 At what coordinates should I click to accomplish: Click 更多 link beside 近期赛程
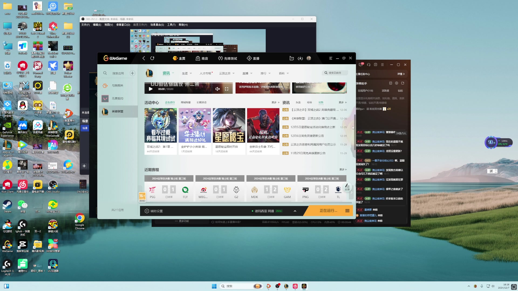coord(343,169)
